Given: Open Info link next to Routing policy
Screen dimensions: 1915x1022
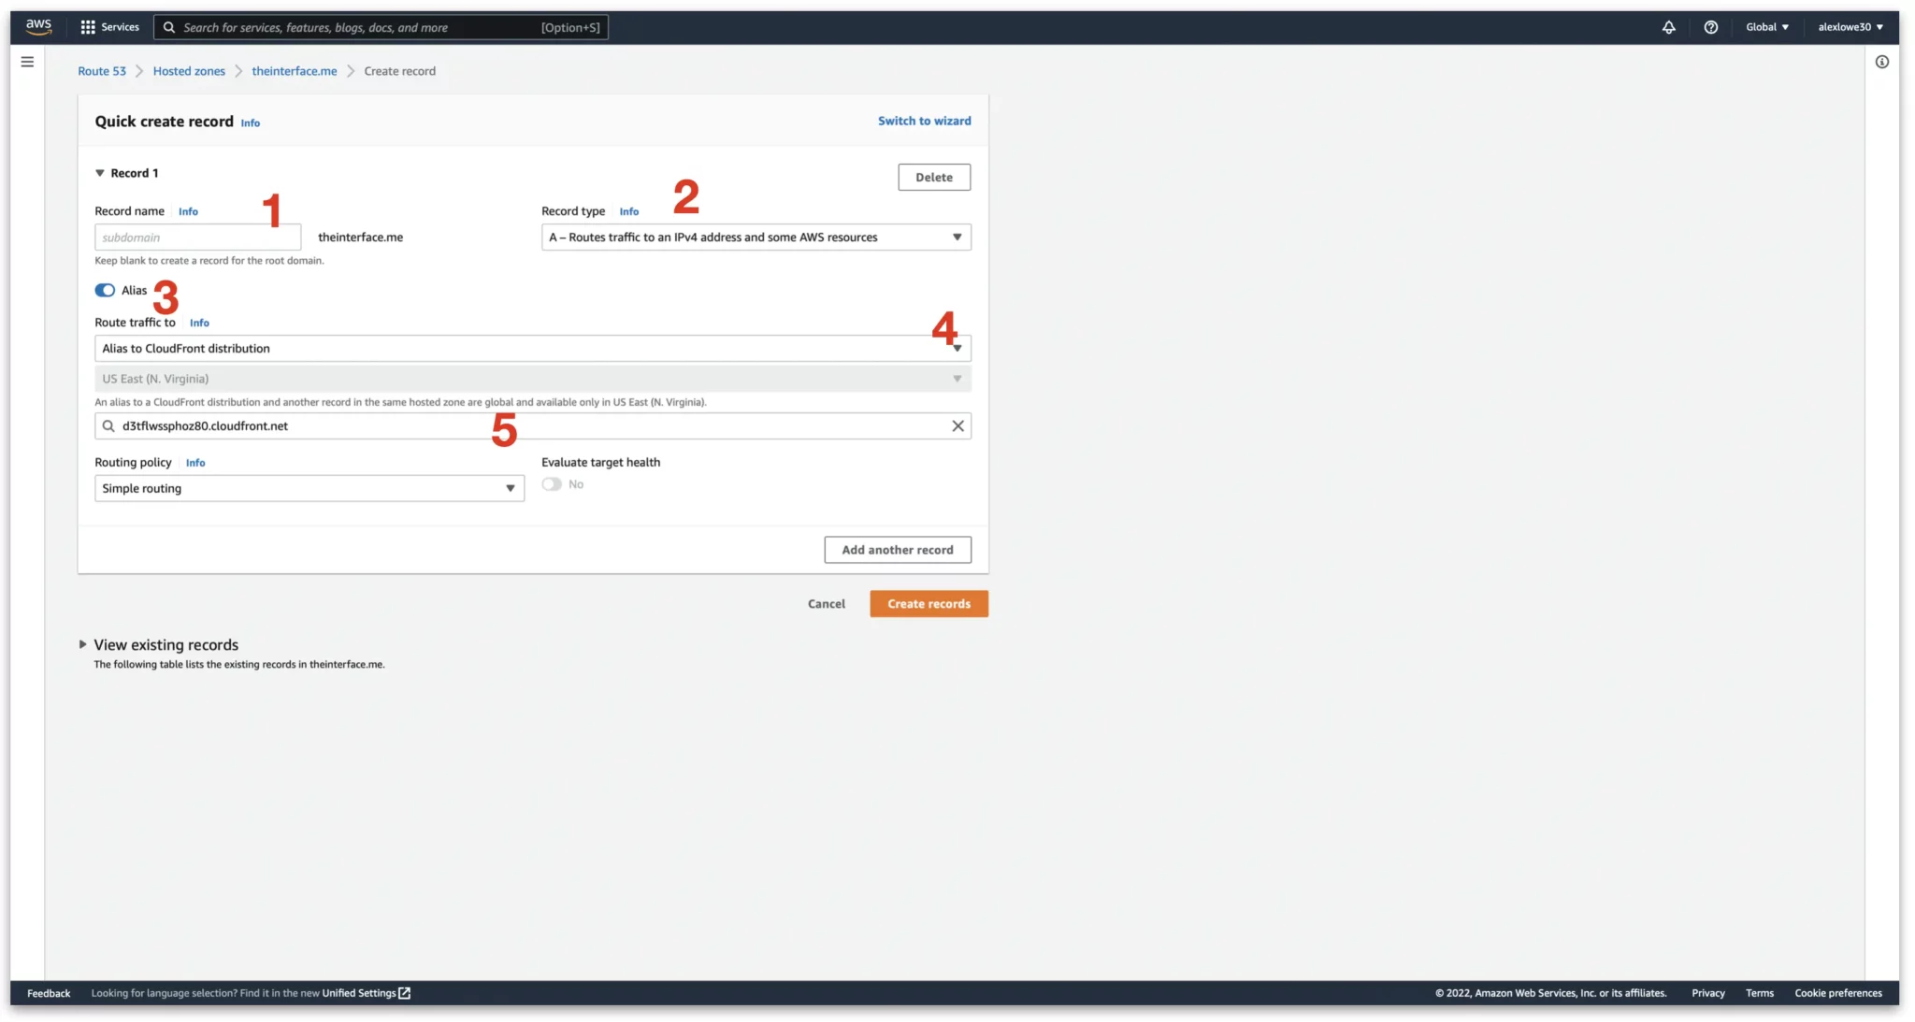Looking at the screenshot, I should (x=195, y=463).
